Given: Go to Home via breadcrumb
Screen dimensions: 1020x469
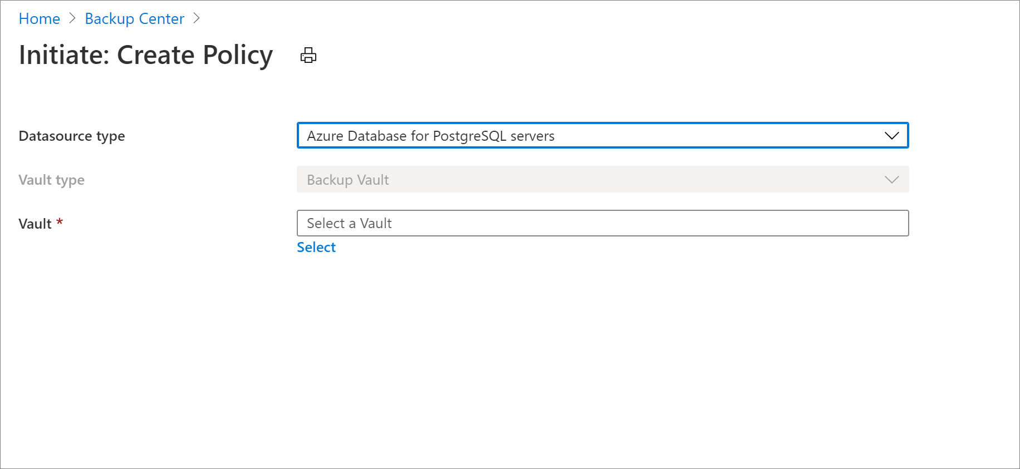Looking at the screenshot, I should pyautogui.click(x=39, y=18).
